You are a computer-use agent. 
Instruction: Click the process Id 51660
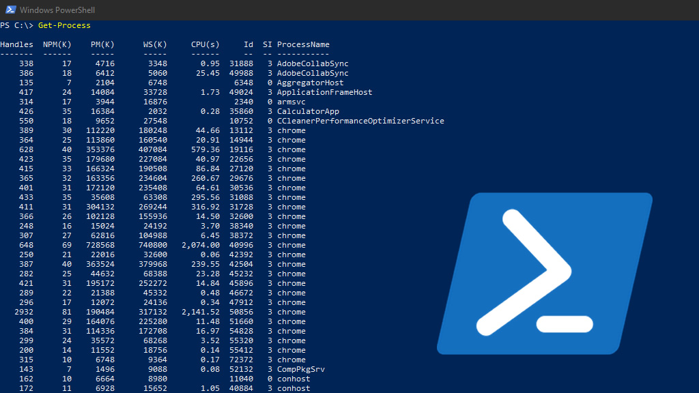(x=241, y=322)
